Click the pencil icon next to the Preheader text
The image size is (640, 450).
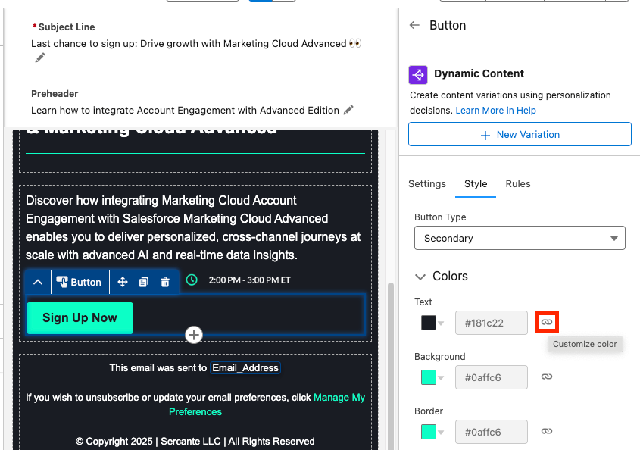(348, 109)
